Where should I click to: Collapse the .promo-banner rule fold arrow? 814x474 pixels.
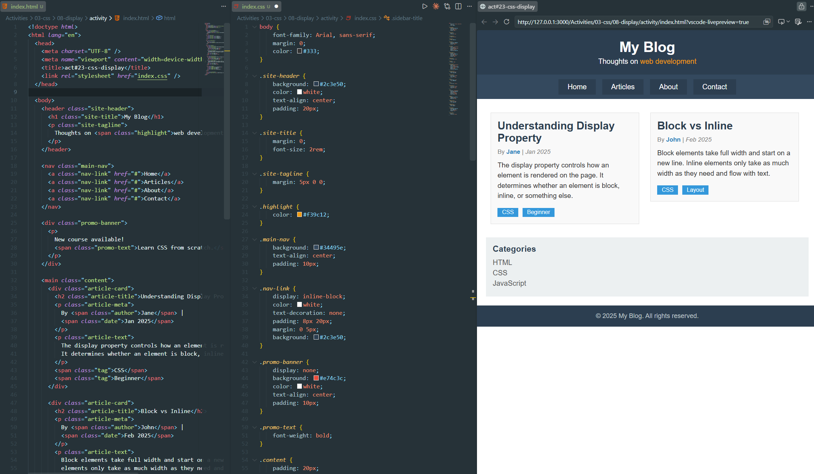point(254,362)
